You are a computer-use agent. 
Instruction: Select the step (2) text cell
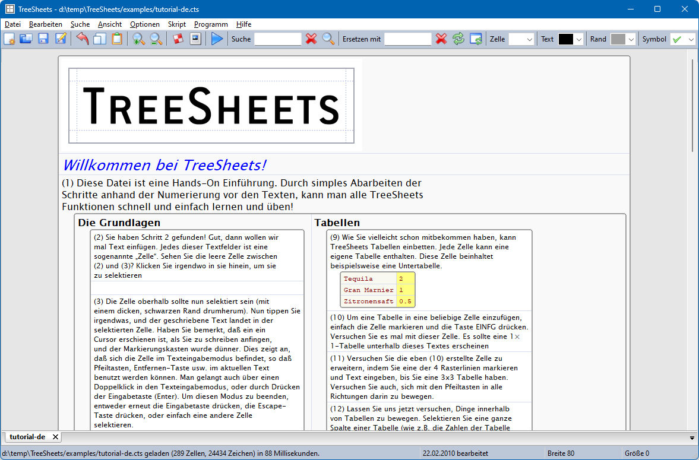(x=197, y=256)
